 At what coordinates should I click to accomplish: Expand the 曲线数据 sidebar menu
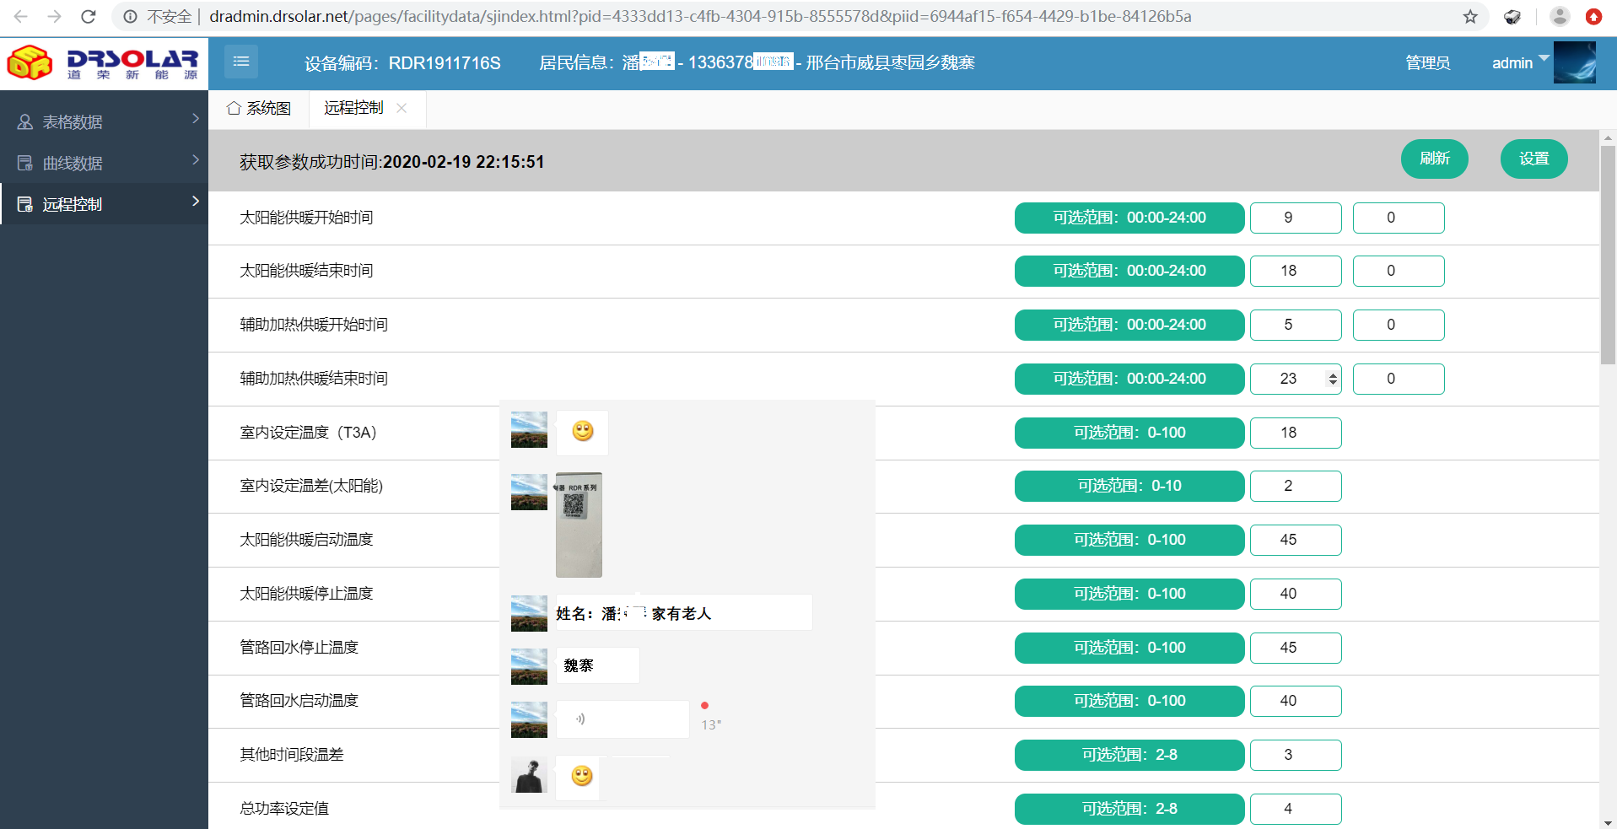pos(104,163)
